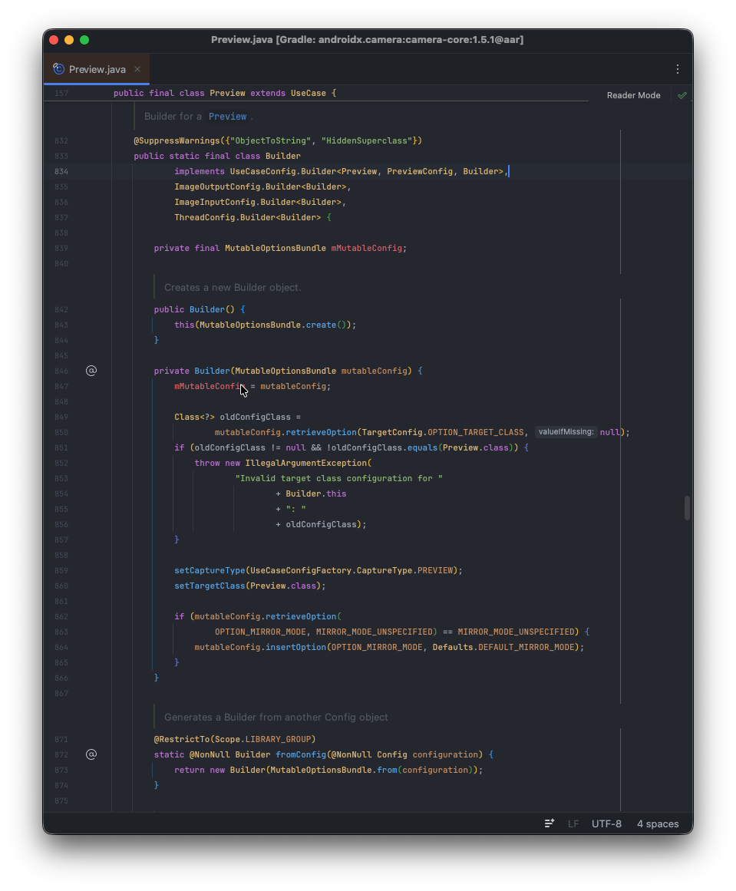Viewport: 736px width, 891px height.
Task: Click the AI completion status bar icon
Action: (x=550, y=823)
